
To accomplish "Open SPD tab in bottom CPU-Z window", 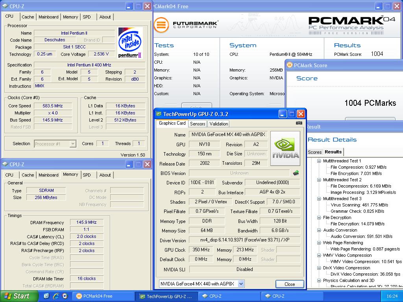I will coord(87,175).
